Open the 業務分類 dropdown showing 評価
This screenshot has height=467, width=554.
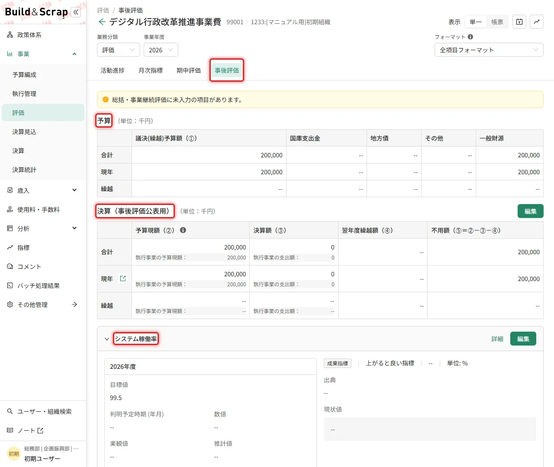pos(119,50)
